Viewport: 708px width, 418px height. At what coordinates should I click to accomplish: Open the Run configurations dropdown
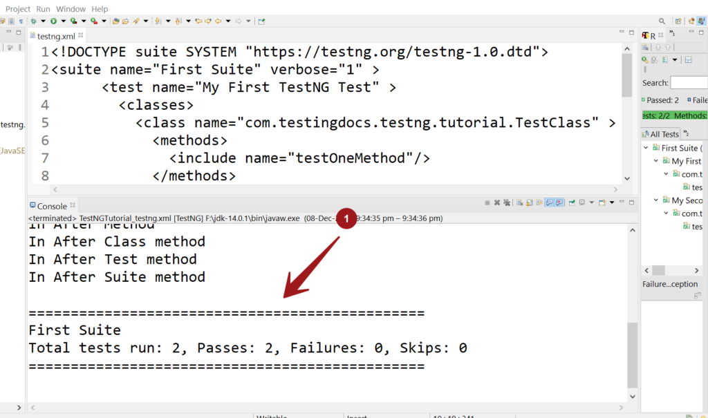[63, 21]
